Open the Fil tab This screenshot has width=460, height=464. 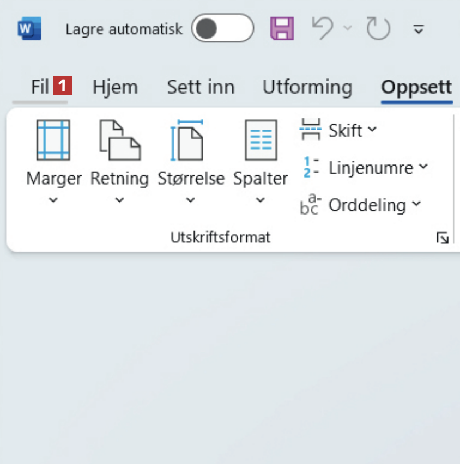click(x=40, y=87)
